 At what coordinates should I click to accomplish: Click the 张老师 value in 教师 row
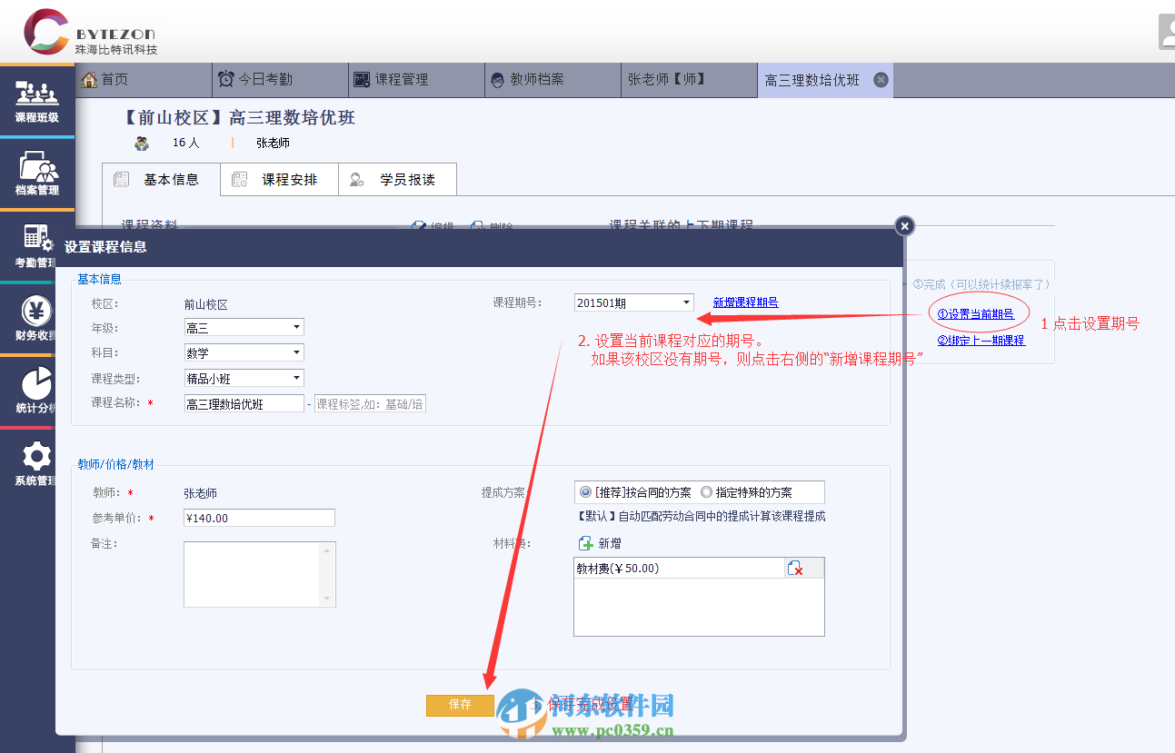point(200,493)
